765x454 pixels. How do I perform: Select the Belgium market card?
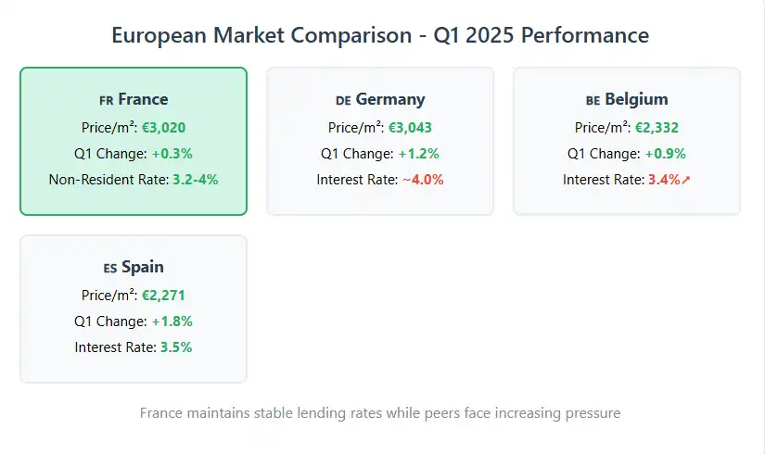(x=627, y=141)
